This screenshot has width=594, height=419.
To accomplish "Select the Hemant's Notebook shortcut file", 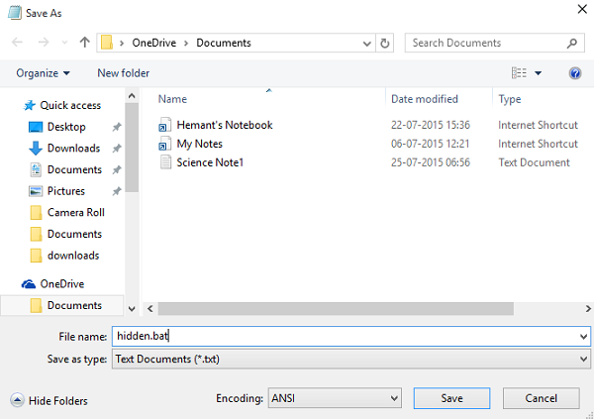I will pyautogui.click(x=224, y=125).
